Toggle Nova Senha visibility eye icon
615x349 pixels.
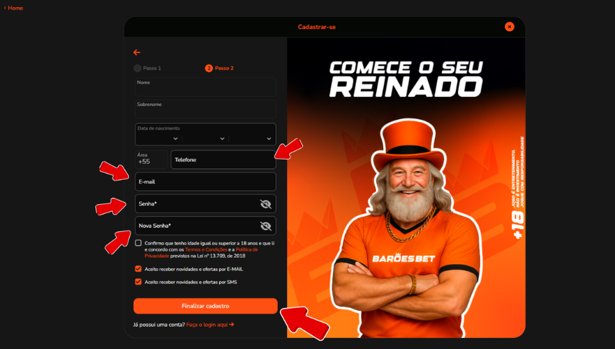265,226
